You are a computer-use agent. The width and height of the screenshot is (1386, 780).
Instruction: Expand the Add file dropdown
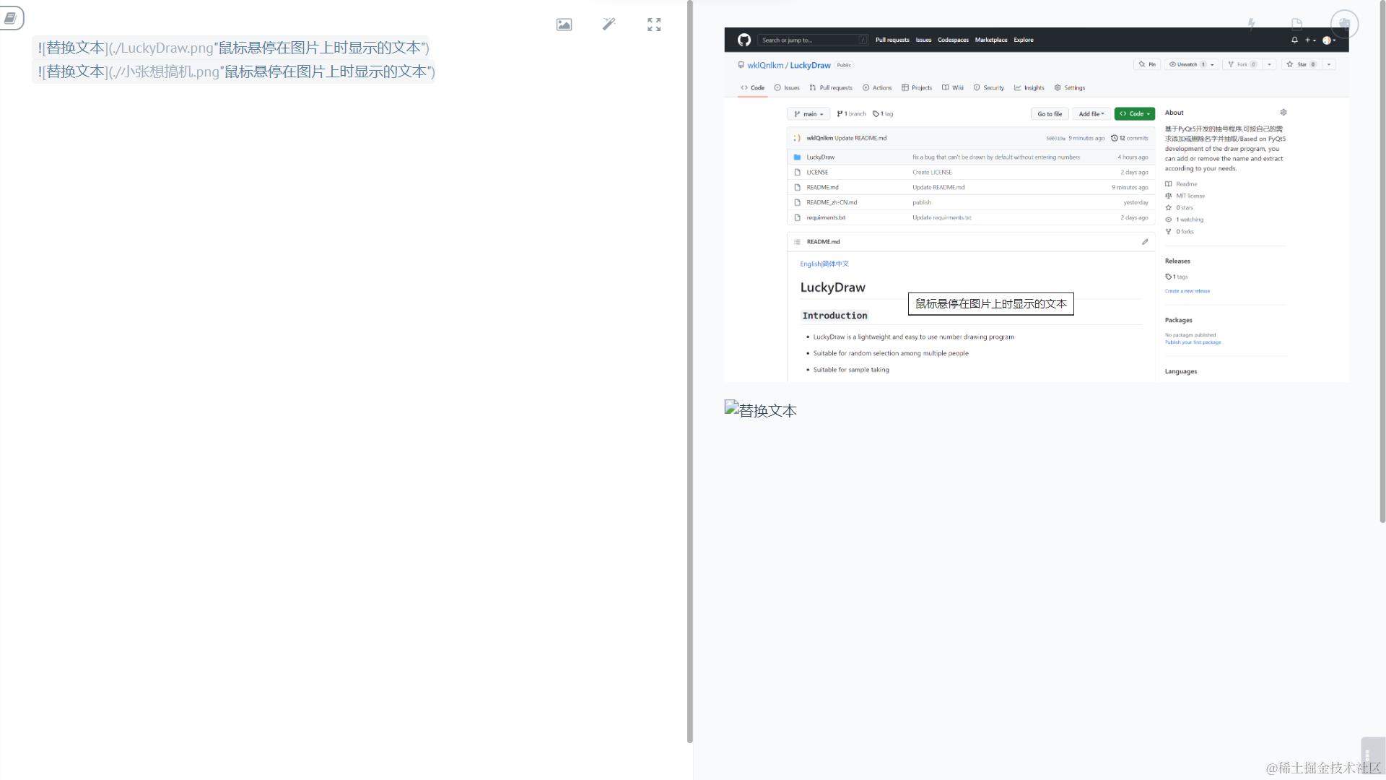[1091, 114]
